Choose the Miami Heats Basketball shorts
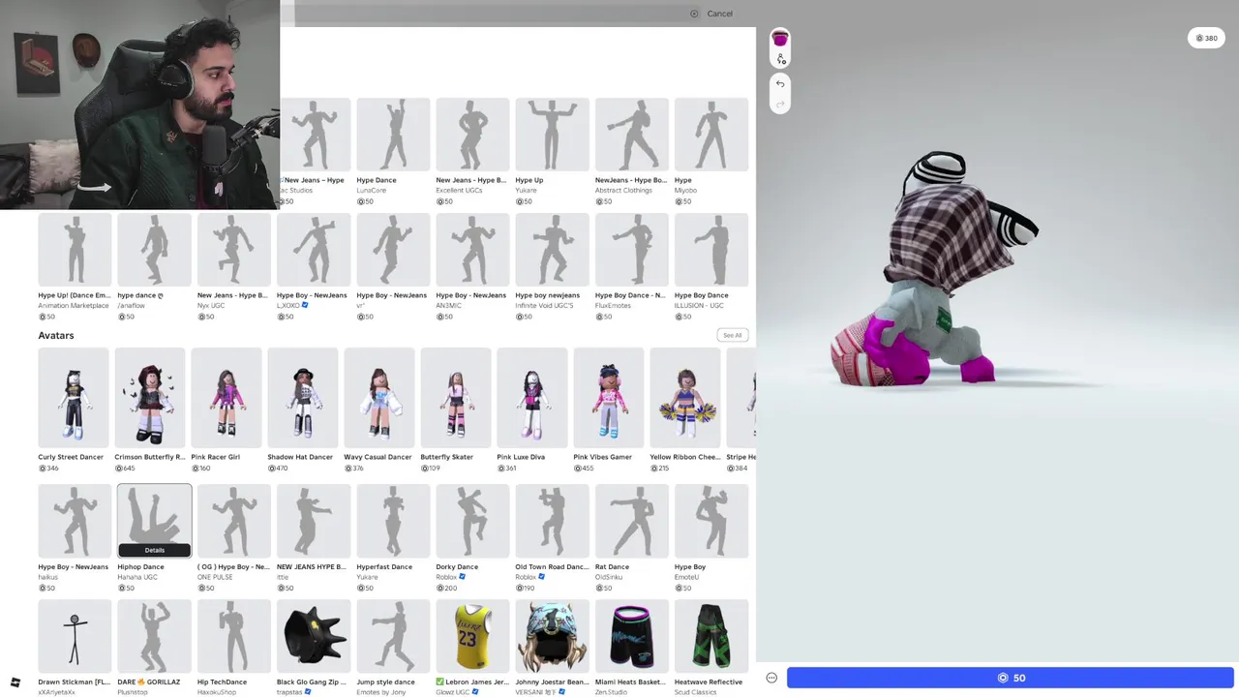This screenshot has height=697, width=1239. click(631, 648)
